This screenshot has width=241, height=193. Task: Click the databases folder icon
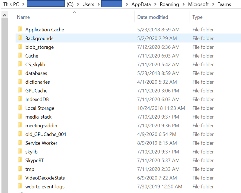point(20,73)
